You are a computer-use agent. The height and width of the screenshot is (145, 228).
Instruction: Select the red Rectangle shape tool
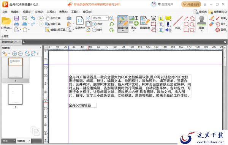coord(186,30)
